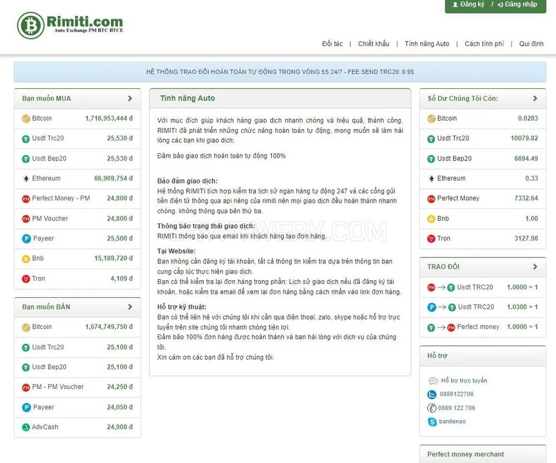Click Tron icon in Số Dư panel
The image size is (556, 463).
point(431,238)
